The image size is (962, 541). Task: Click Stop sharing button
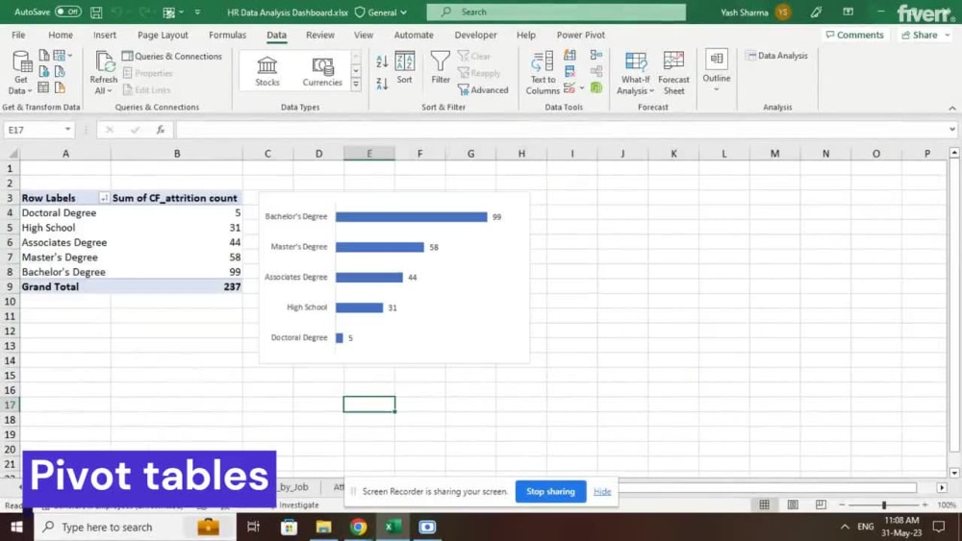pyautogui.click(x=550, y=491)
